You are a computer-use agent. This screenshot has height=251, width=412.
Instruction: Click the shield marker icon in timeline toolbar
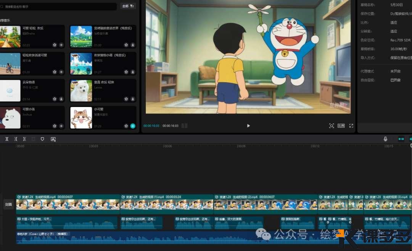tap(42, 139)
